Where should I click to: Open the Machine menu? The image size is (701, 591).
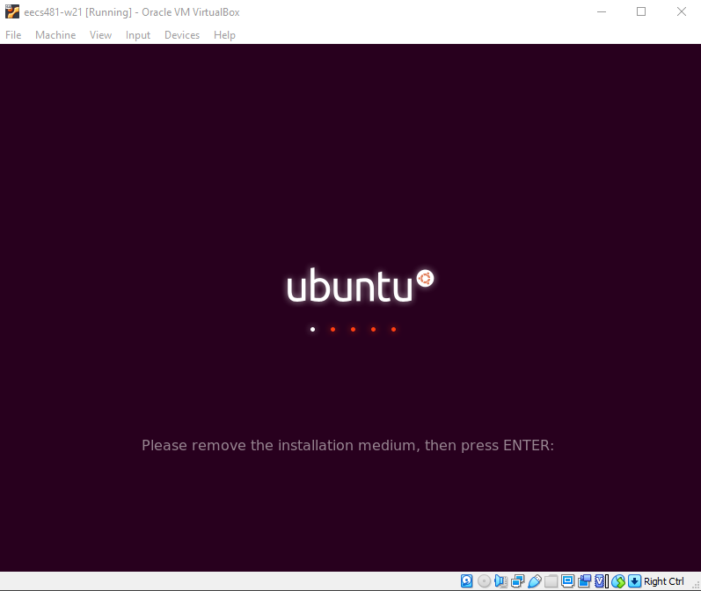[x=55, y=35]
